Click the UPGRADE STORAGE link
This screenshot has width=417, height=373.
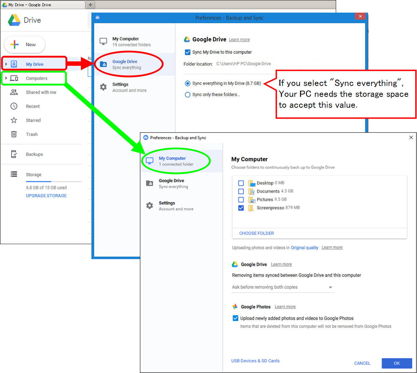click(x=46, y=195)
